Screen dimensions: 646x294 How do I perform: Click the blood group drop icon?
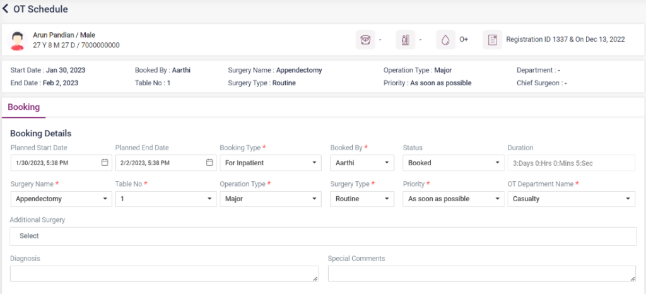pos(445,40)
